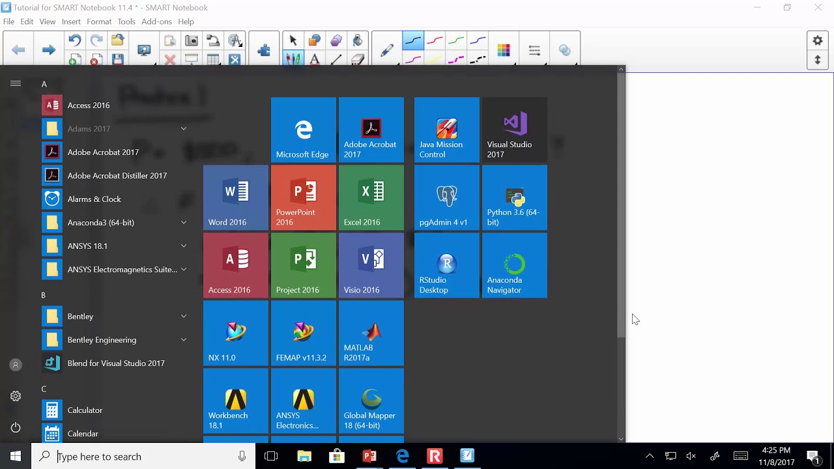Click the taskbar search box
The width and height of the screenshot is (834, 469).
pos(143,456)
